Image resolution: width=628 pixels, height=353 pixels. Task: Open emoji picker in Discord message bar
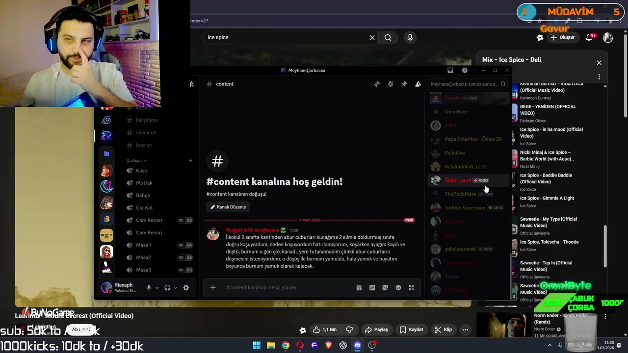[x=398, y=288]
